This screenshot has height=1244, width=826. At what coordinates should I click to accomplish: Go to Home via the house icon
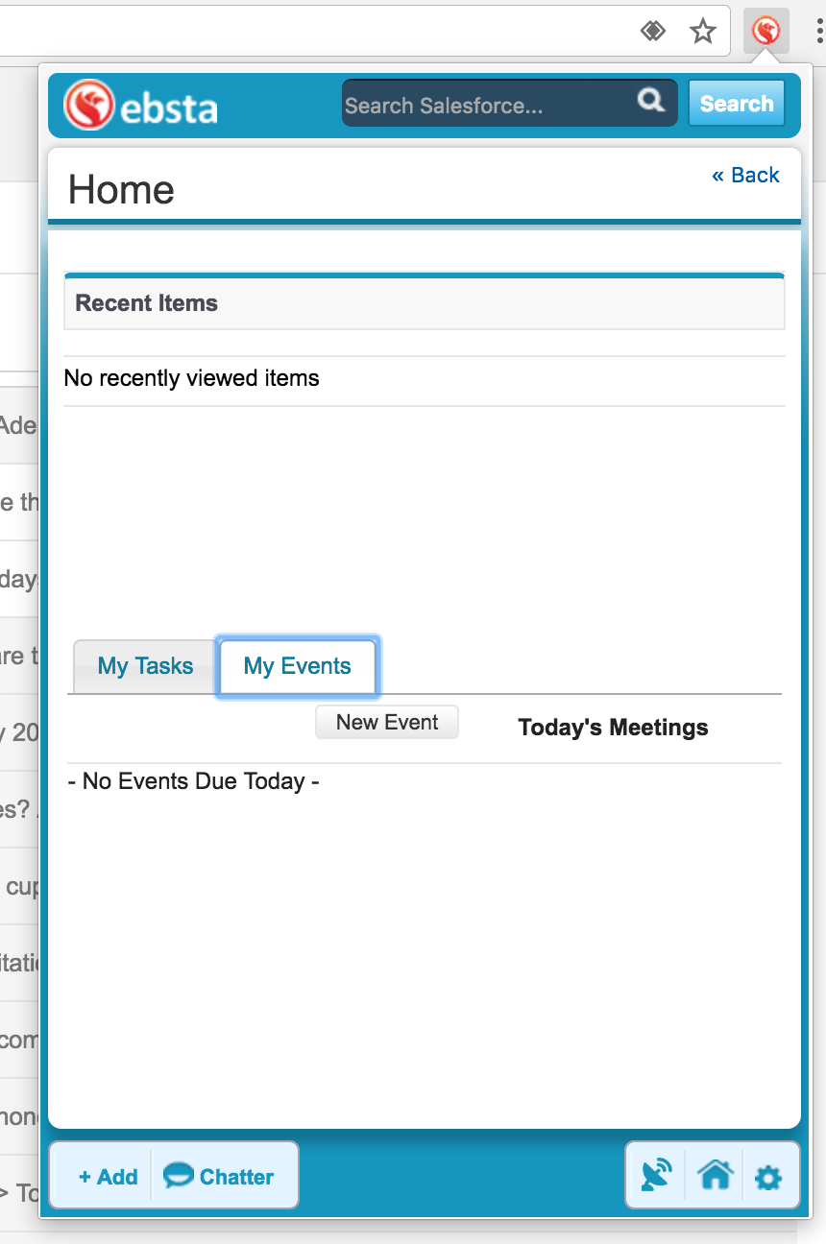pos(715,1175)
